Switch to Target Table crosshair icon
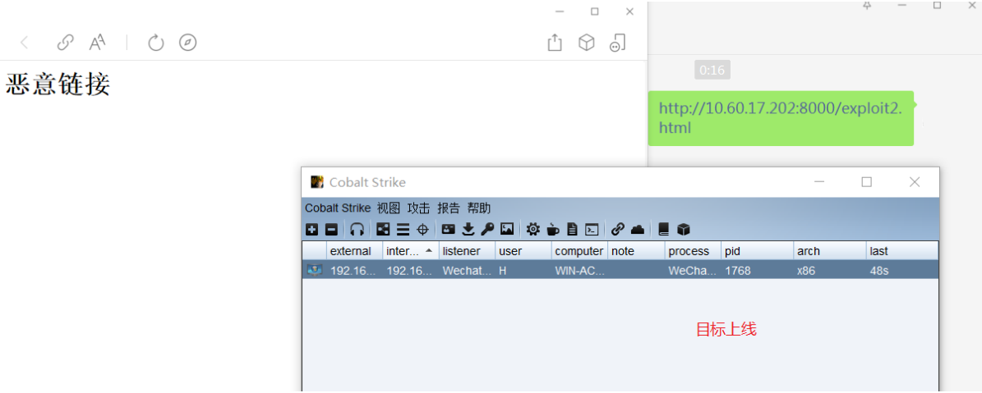The height and width of the screenshot is (393, 982). (x=422, y=229)
